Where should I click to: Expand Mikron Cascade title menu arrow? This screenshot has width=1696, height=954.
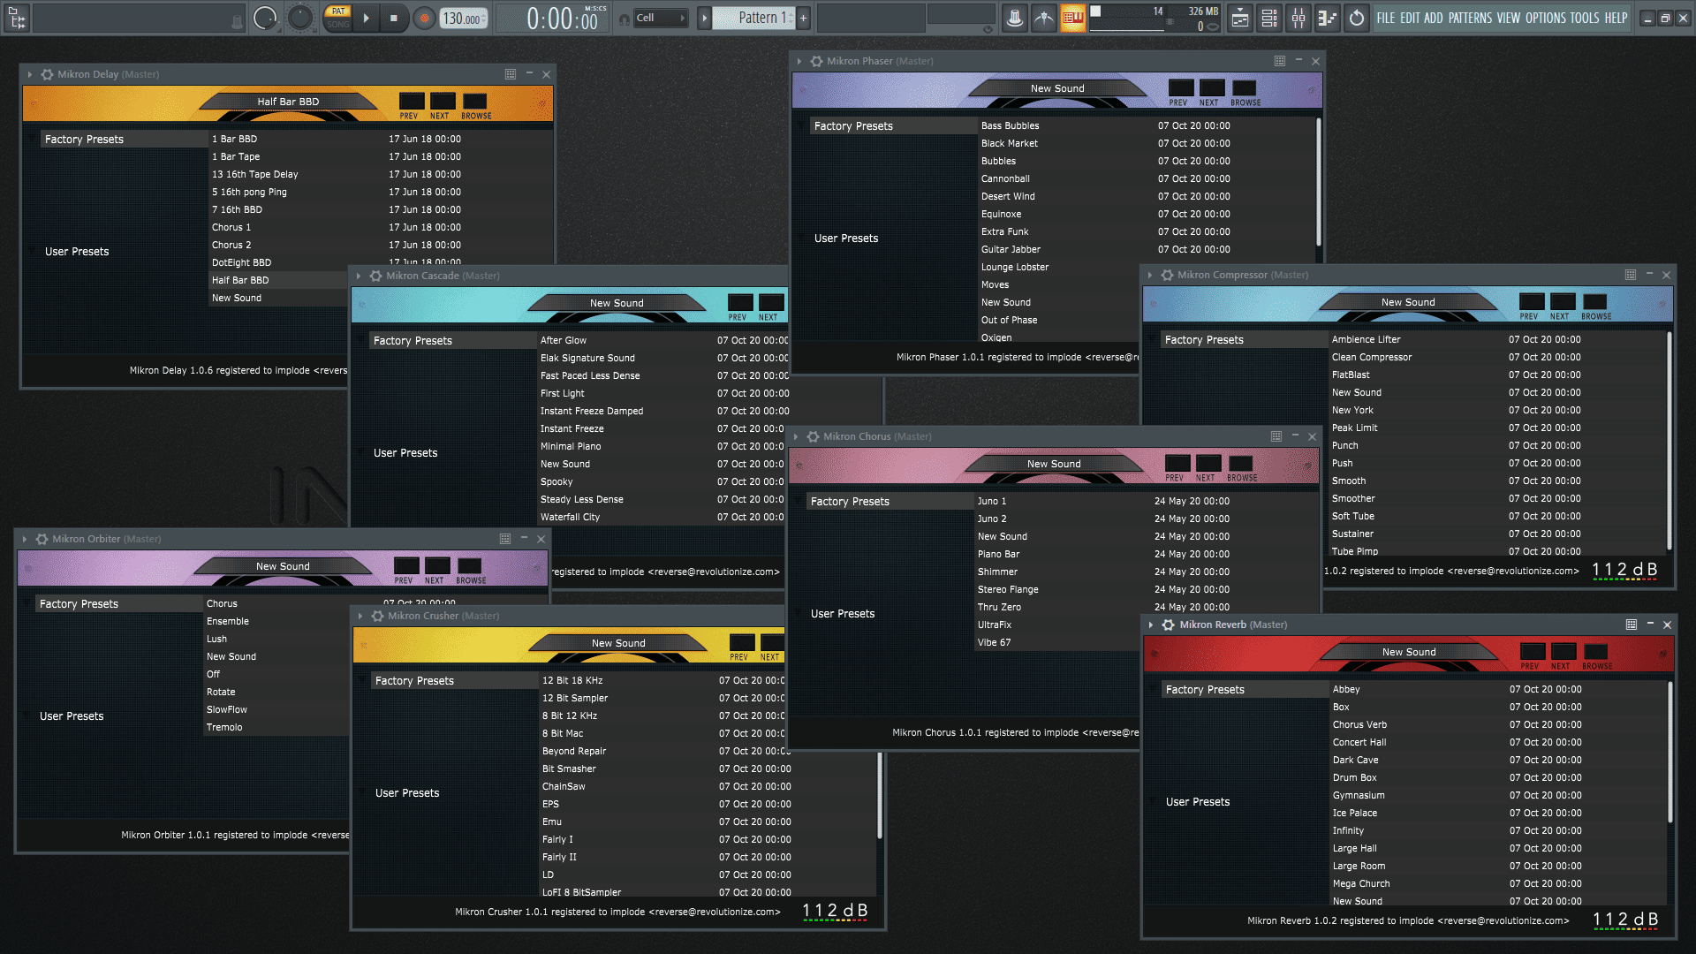[359, 276]
